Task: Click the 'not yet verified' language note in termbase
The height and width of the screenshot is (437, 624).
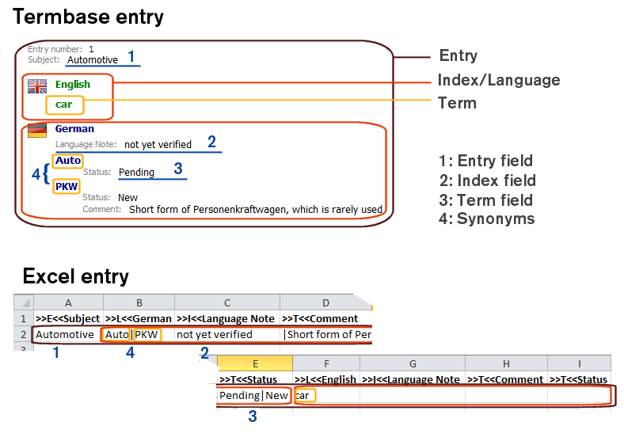Action: tap(158, 145)
